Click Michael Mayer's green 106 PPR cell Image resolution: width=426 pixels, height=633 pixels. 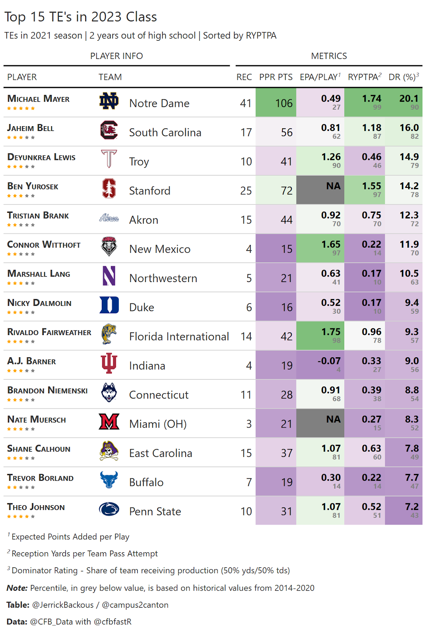pos(276,103)
